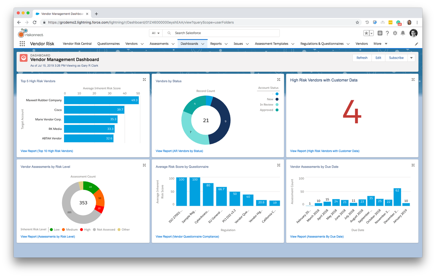The width and height of the screenshot is (436, 277).
Task: Click the Refresh button
Action: pyautogui.click(x=362, y=58)
